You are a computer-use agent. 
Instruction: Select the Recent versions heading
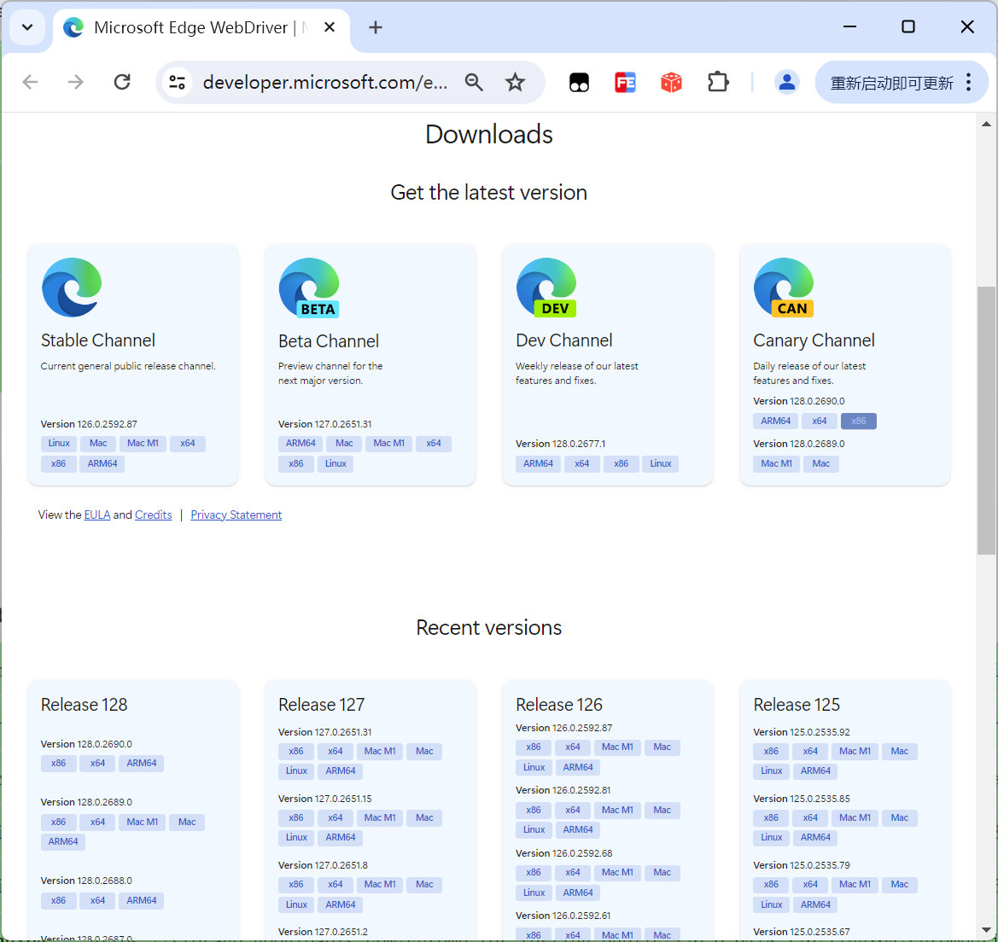click(x=489, y=628)
